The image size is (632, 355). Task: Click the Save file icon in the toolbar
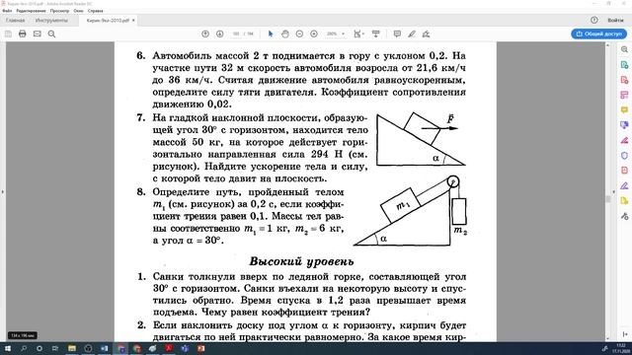point(8,35)
